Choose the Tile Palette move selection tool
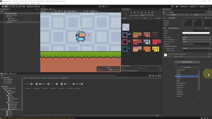The height and width of the screenshot is (119, 212). (134, 13)
